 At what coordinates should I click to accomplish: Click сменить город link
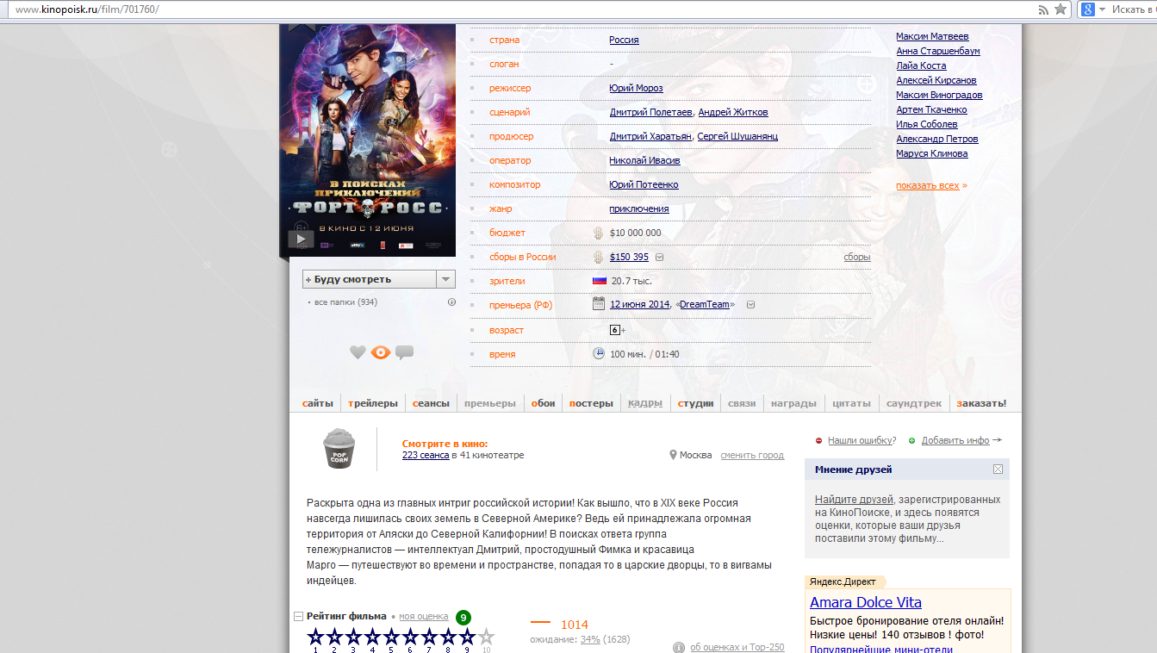tap(752, 455)
